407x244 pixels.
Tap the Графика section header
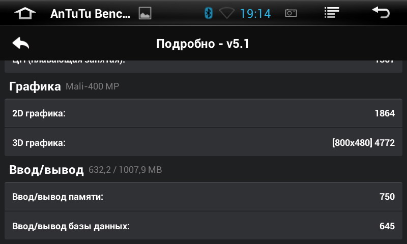pyautogui.click(x=35, y=86)
